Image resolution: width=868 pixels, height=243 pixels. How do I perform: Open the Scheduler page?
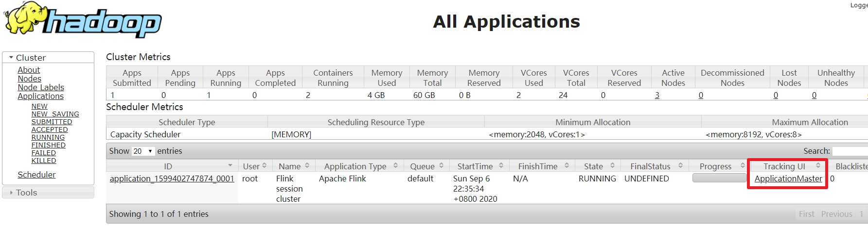[36, 175]
